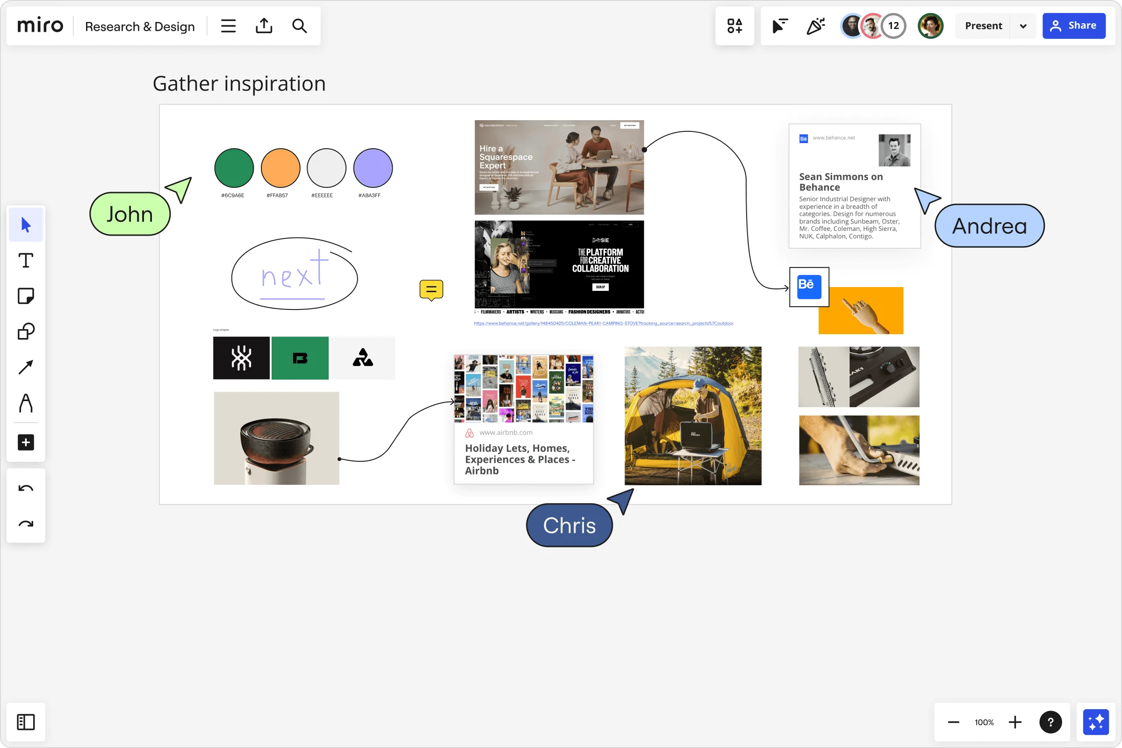1122x748 pixels.
Task: Toggle the frames panel open
Action: point(26,722)
